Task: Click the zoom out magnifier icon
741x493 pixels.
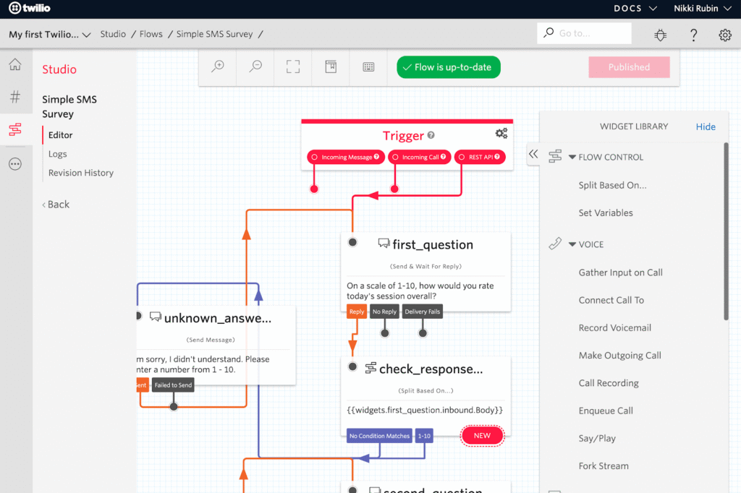Action: pos(255,67)
